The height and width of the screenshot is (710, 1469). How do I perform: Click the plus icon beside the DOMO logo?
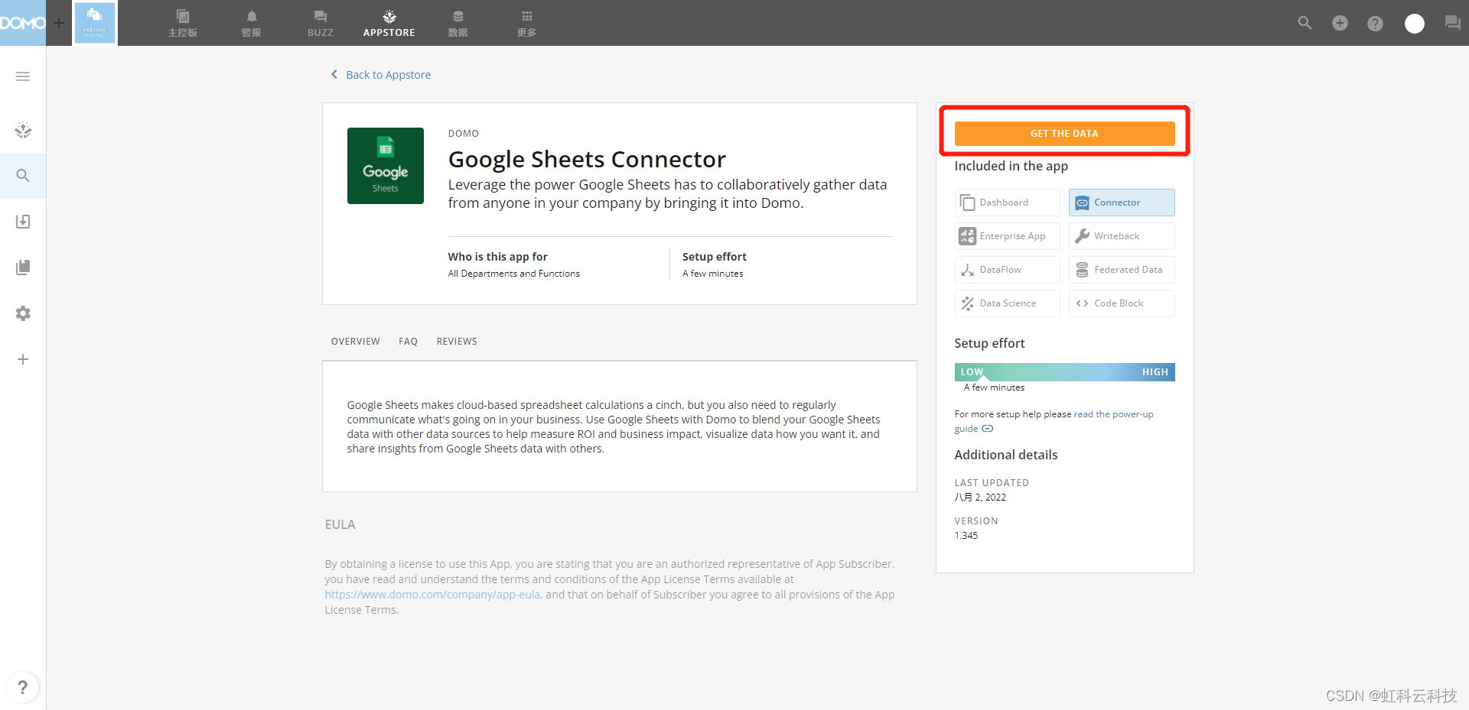pos(59,23)
